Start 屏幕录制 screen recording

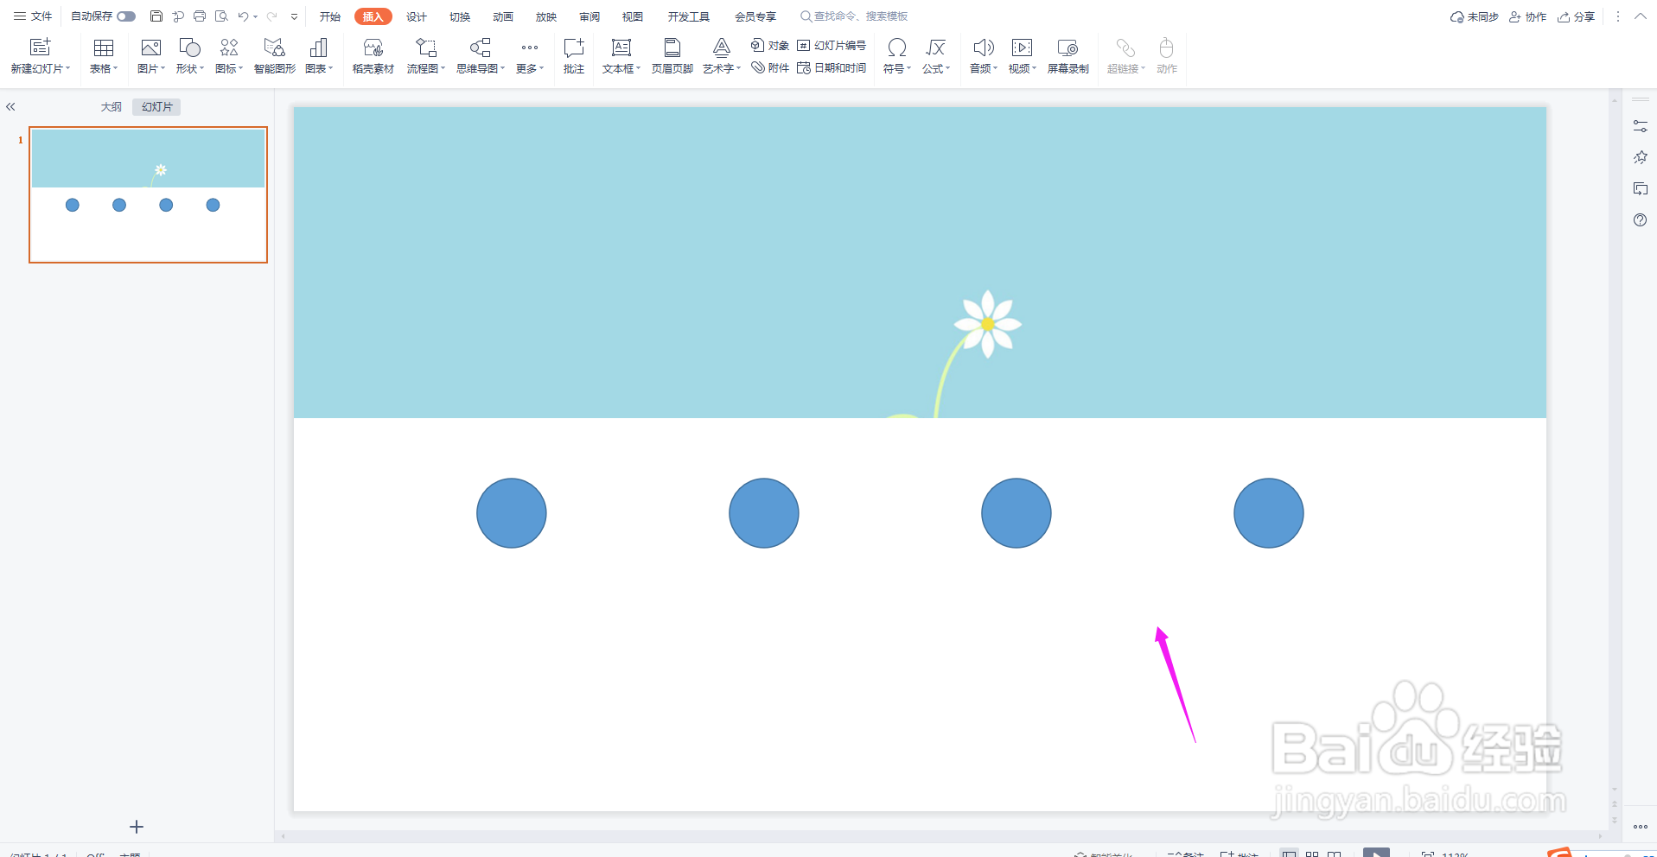click(x=1068, y=56)
